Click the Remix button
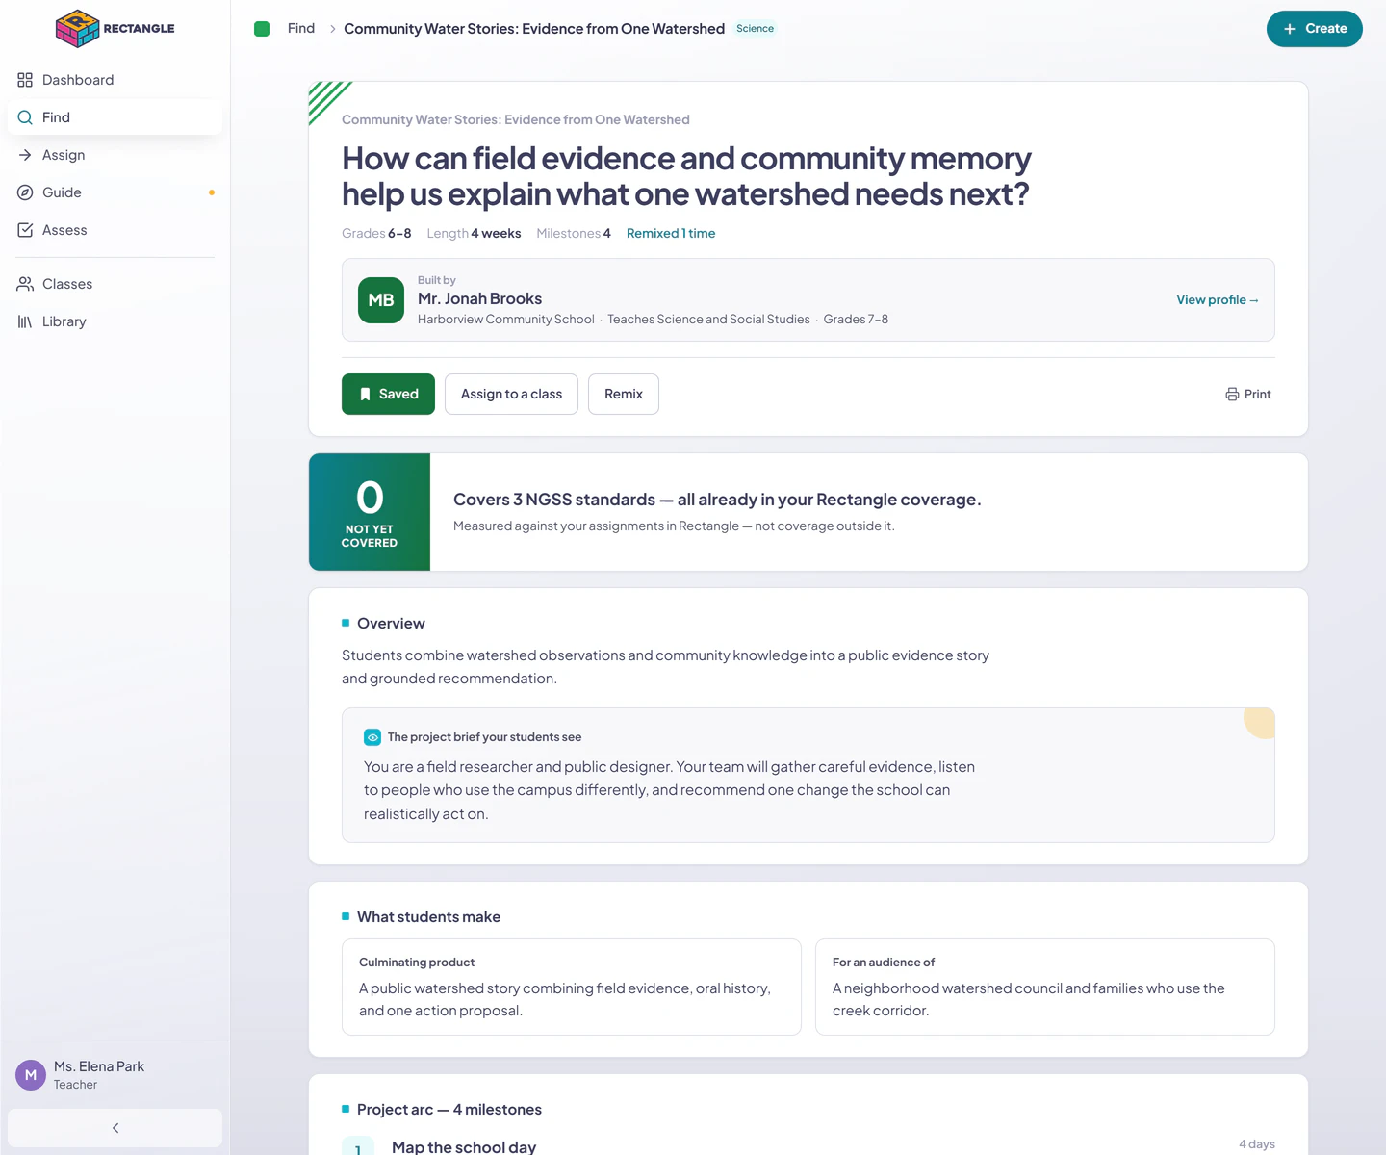The width and height of the screenshot is (1386, 1155). tap(624, 395)
